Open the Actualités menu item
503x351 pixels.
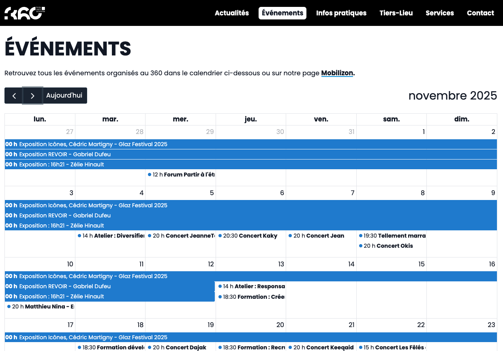(x=232, y=13)
